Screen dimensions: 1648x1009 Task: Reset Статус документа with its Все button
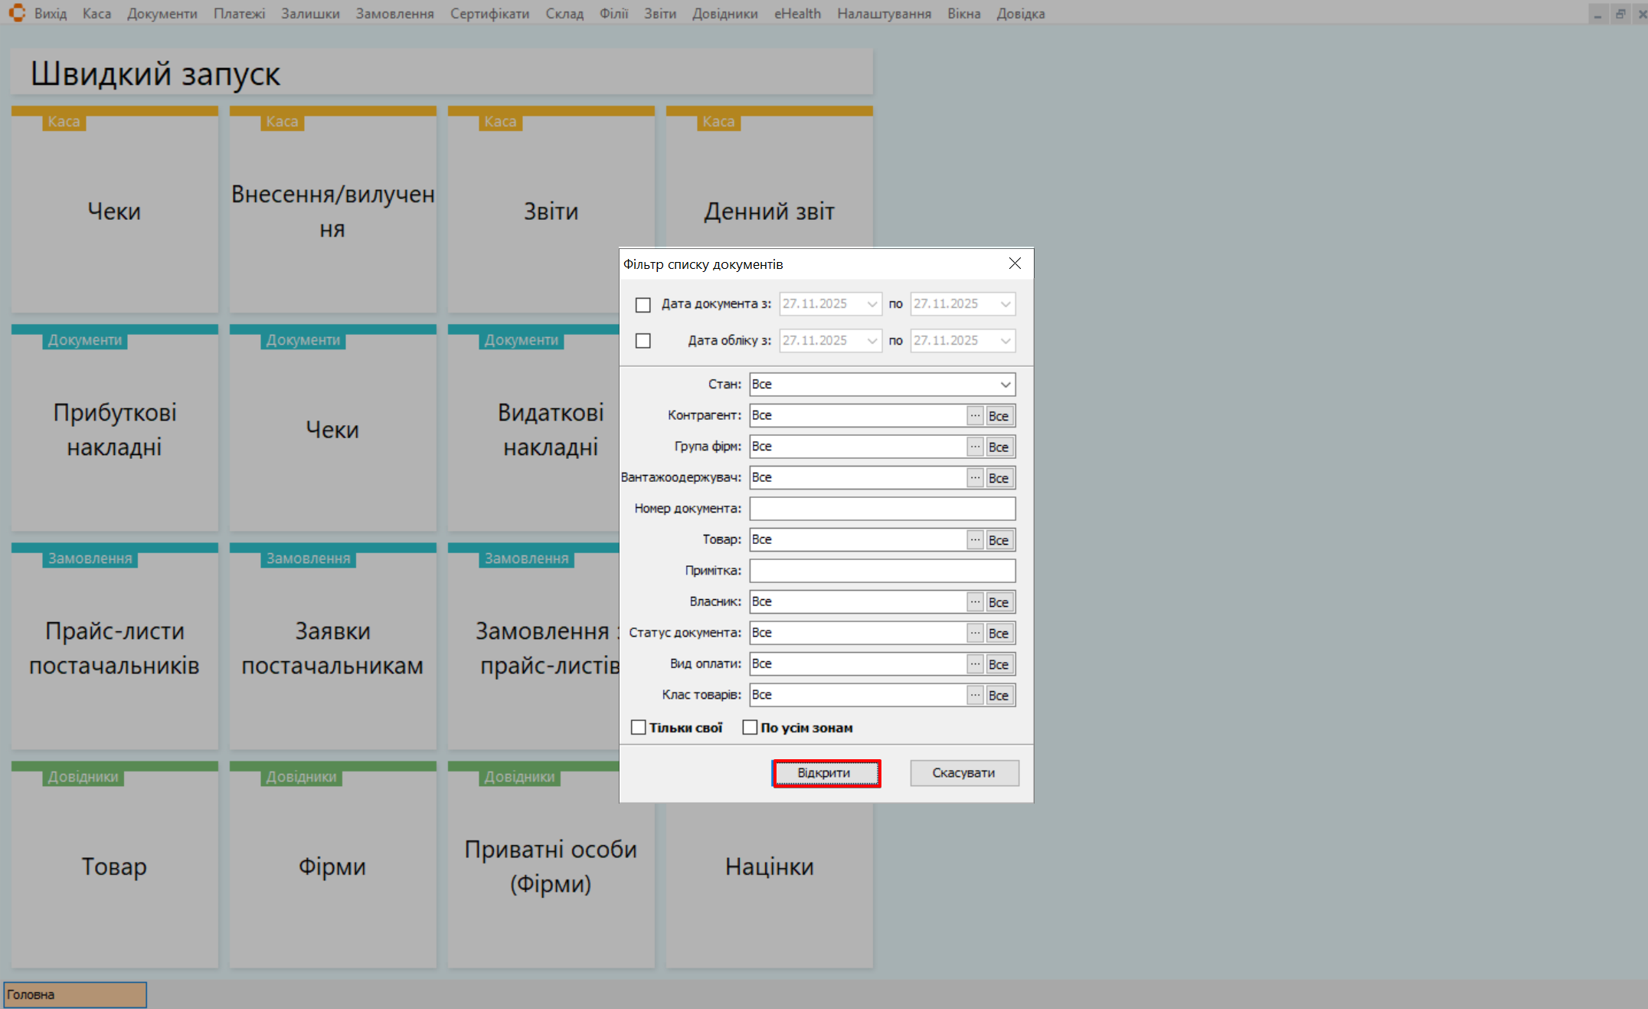pyautogui.click(x=999, y=633)
